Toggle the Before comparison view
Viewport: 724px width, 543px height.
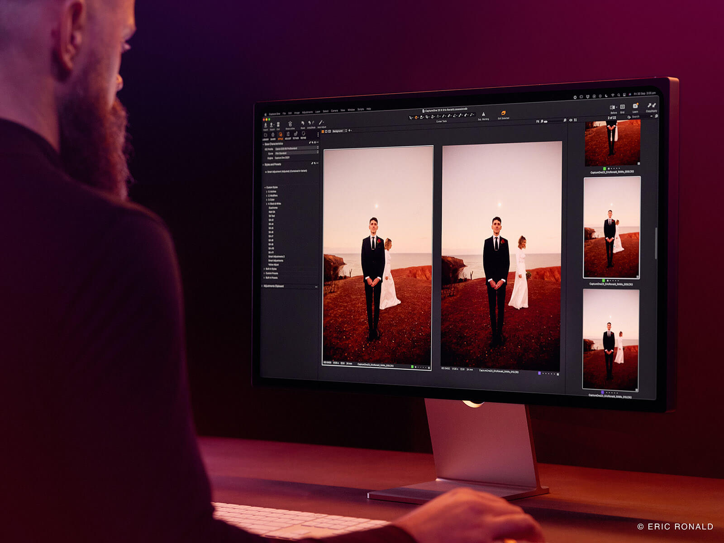point(613,108)
